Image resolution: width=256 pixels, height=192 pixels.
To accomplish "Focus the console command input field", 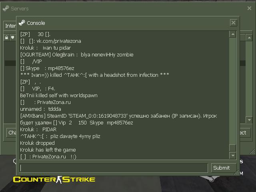I will (x=114, y=168).
